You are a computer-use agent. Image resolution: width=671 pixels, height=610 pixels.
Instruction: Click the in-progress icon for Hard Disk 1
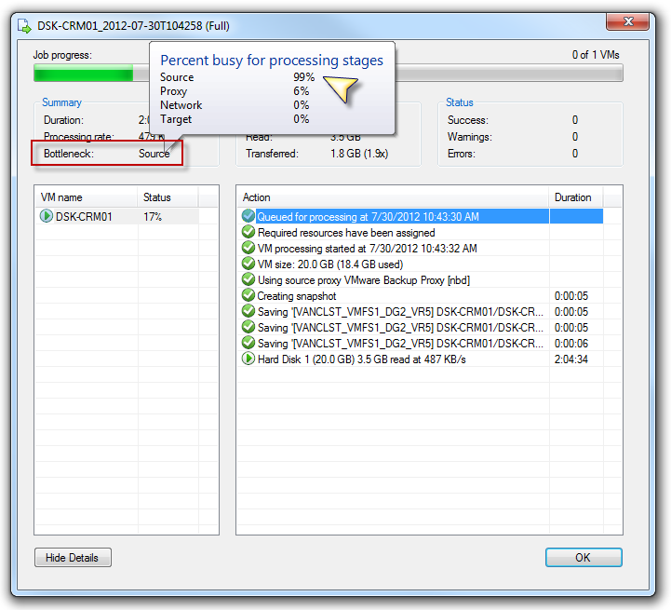click(248, 359)
